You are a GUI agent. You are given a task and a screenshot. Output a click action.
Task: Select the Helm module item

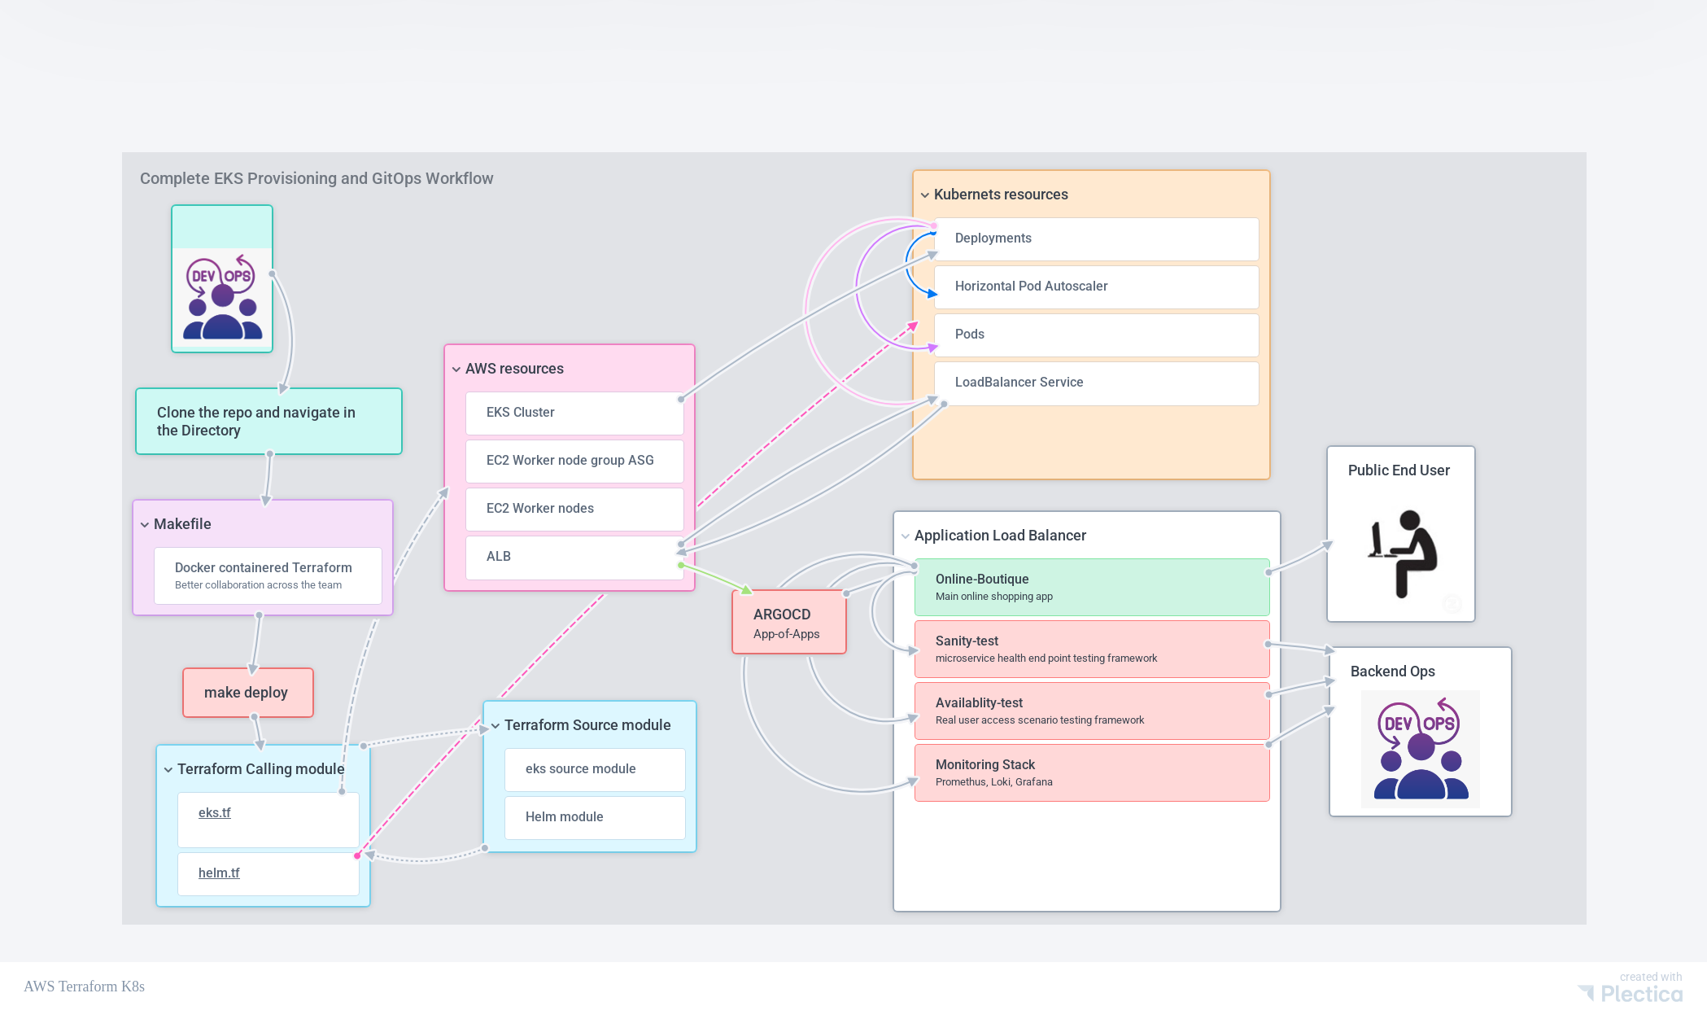594,817
